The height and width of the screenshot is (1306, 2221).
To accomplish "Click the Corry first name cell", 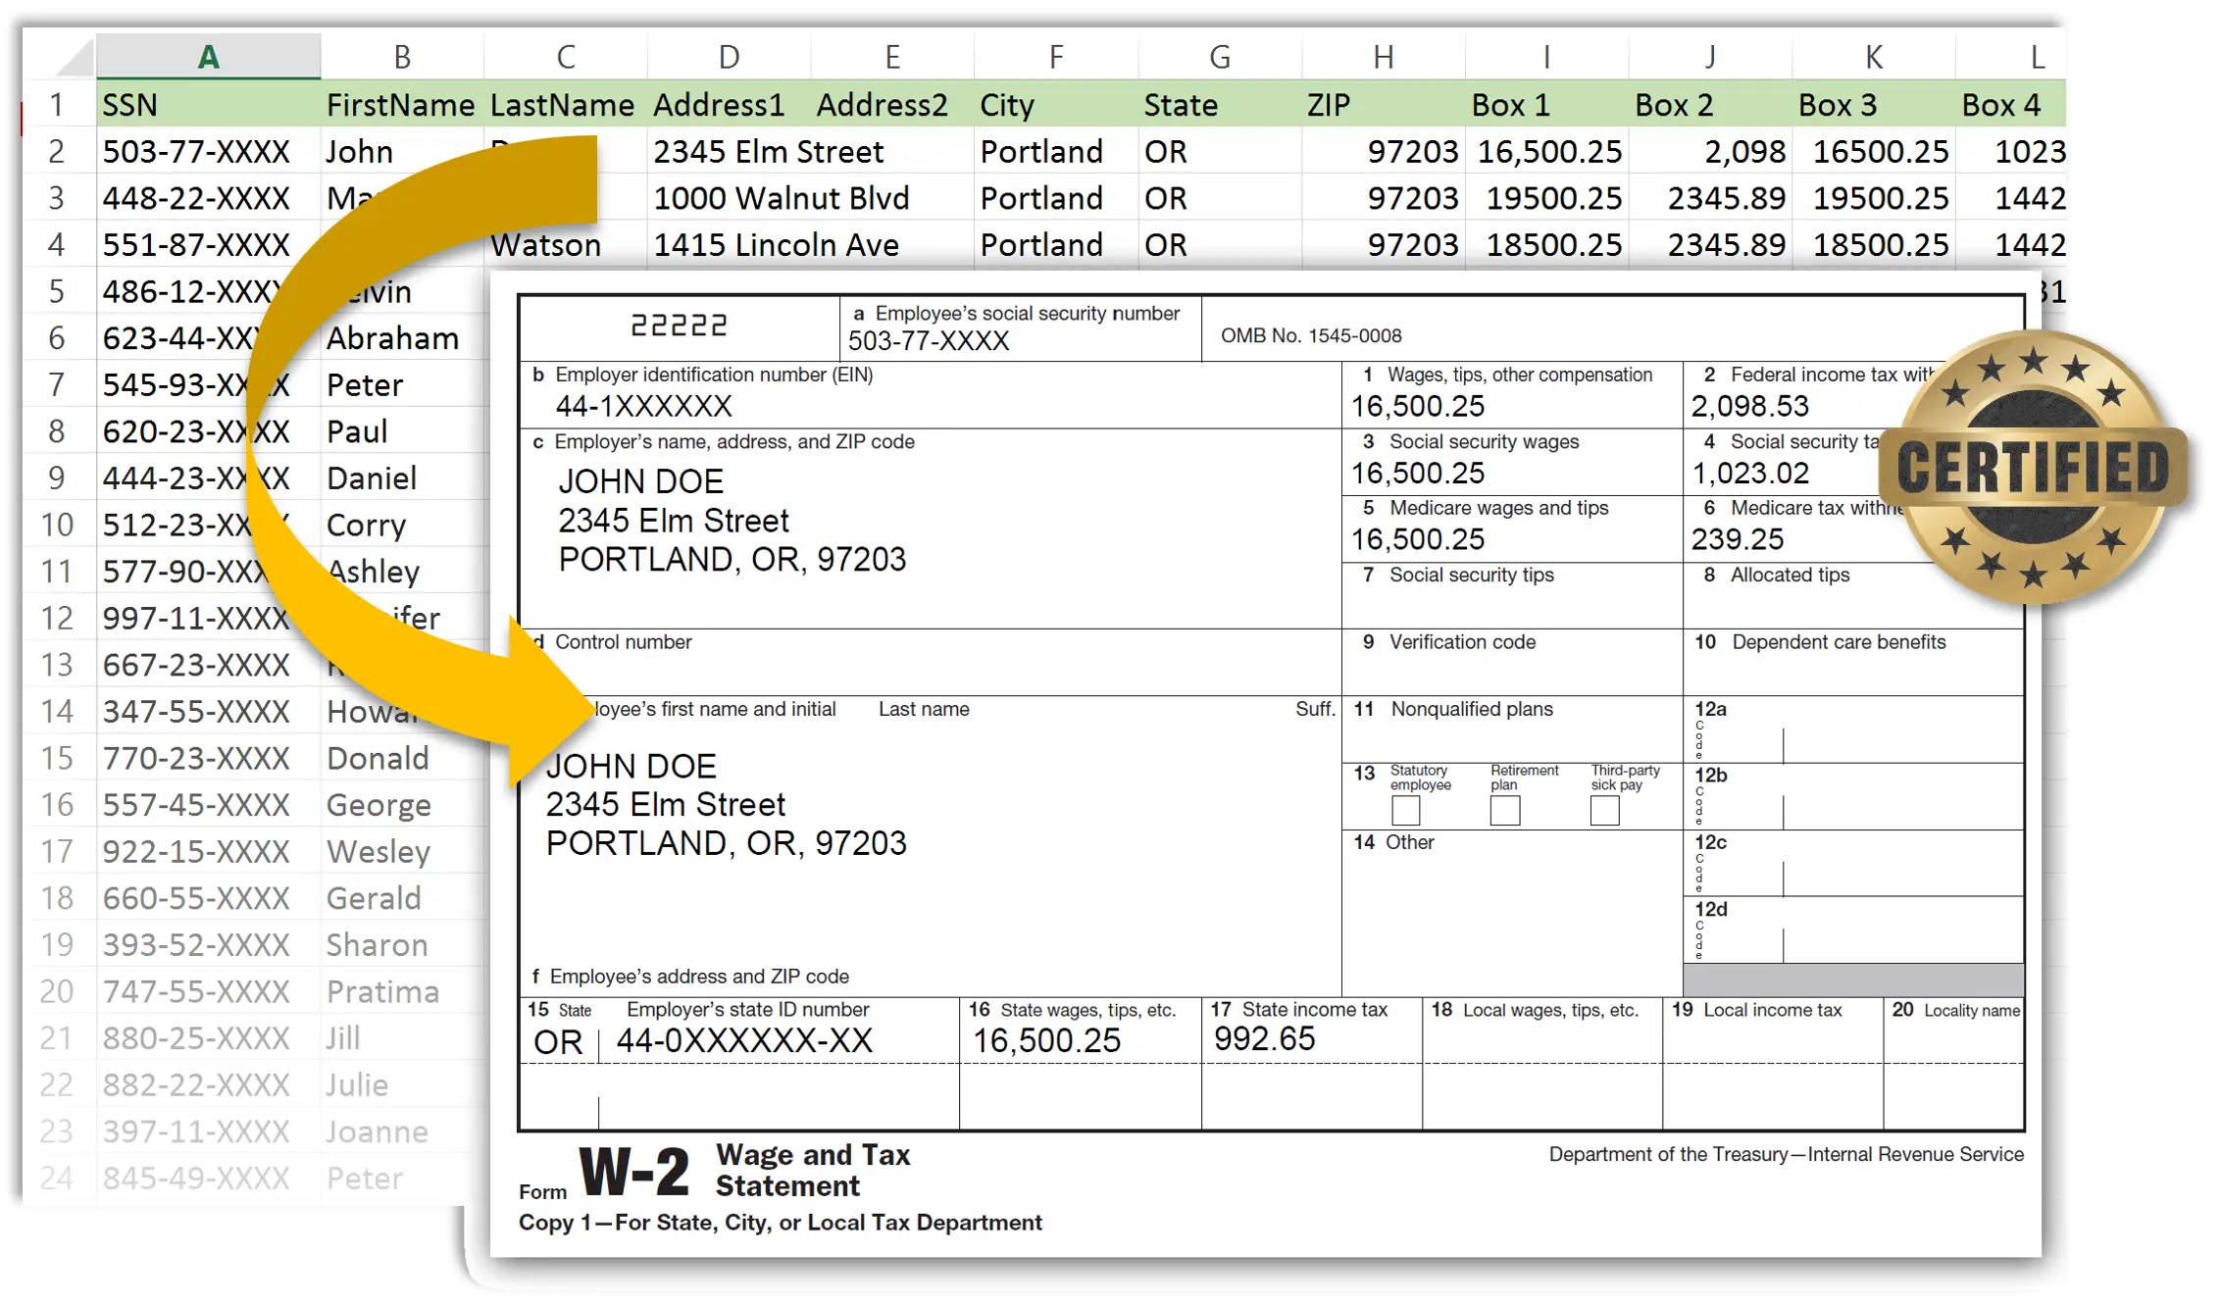I will pos(402,525).
